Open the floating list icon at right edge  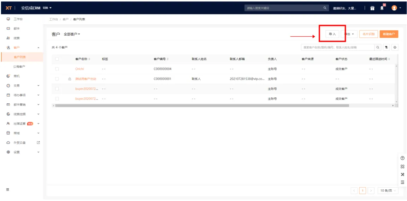click(403, 182)
